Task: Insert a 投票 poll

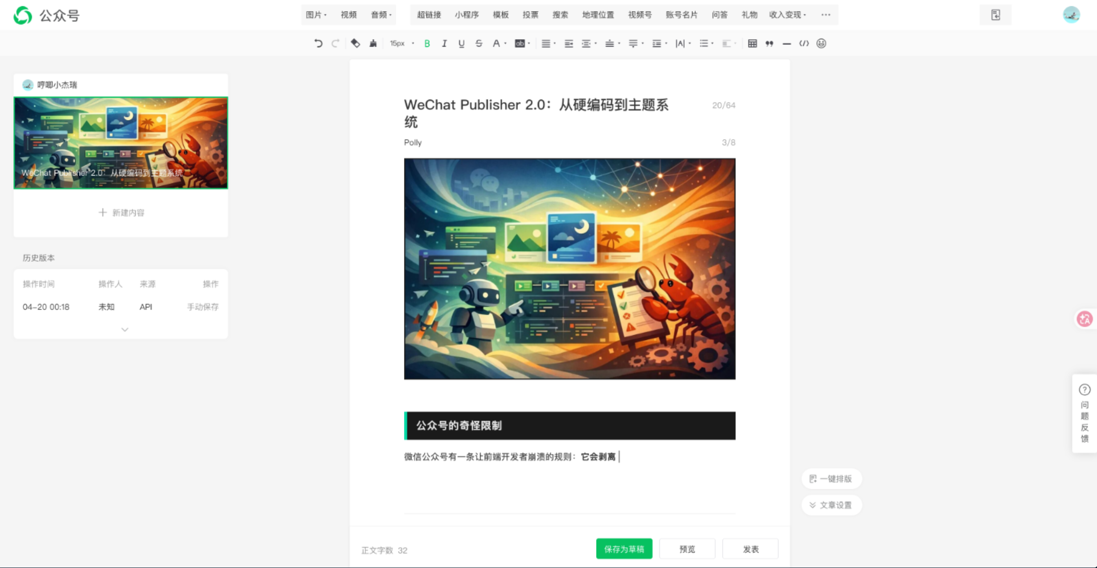Action: point(531,15)
